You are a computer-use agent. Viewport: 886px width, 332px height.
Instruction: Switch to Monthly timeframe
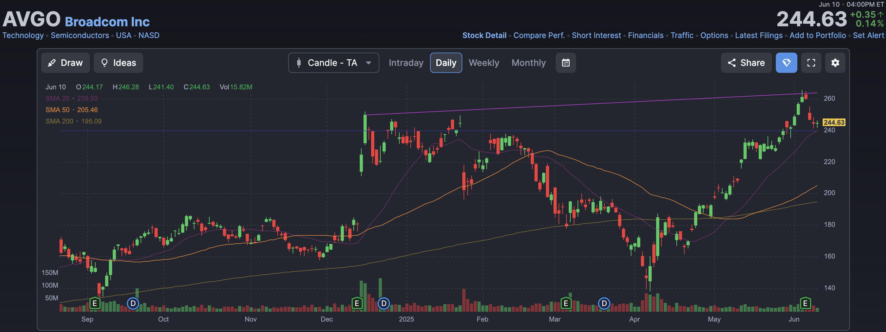(x=528, y=63)
